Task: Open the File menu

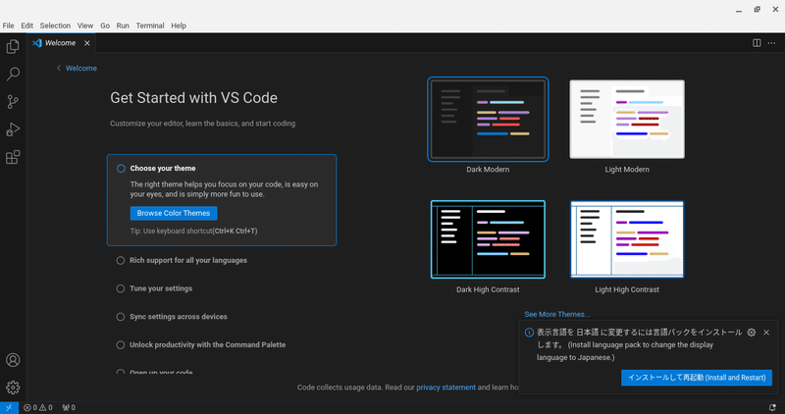Action: tap(9, 26)
